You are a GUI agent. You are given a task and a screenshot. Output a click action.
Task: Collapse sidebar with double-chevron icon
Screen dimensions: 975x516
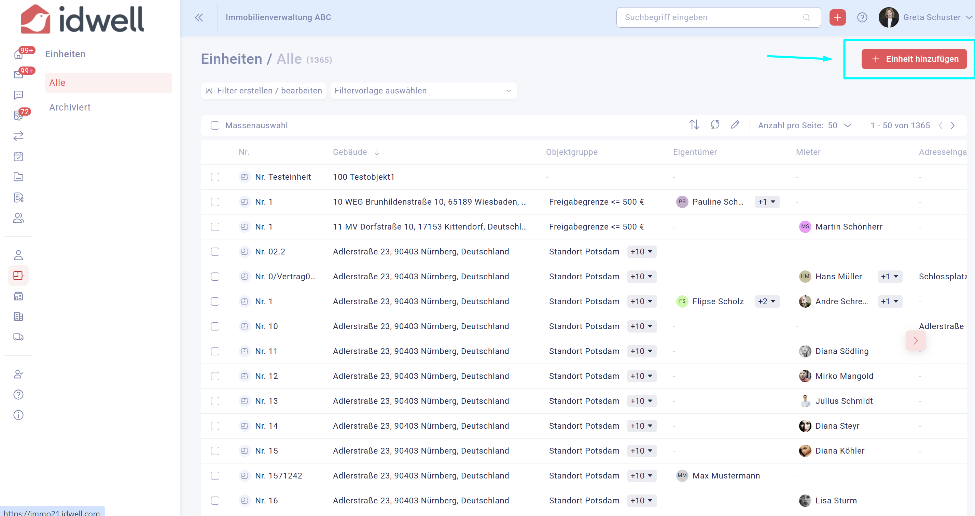click(x=199, y=17)
